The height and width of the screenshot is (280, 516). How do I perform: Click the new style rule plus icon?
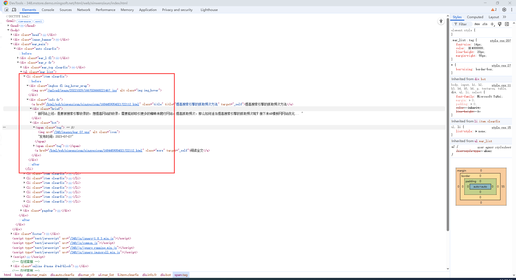492,24
